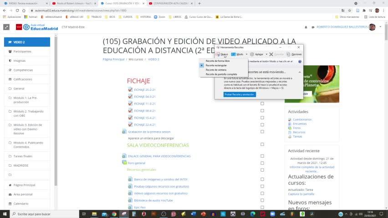Toggle completion checkbox for Pixabay resource
Viewport: 388px width, 218px height.
[x=262, y=186]
